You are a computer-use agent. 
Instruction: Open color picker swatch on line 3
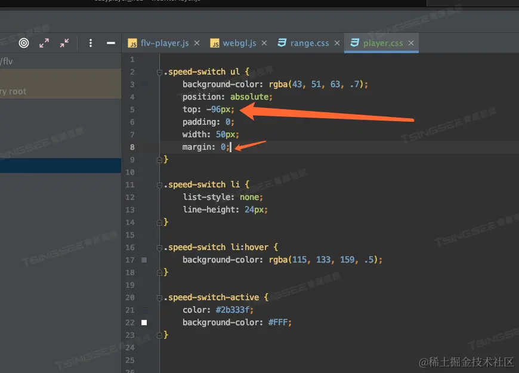(x=144, y=85)
